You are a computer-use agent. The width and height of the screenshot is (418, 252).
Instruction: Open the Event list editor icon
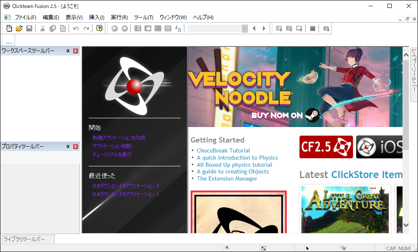168,28
